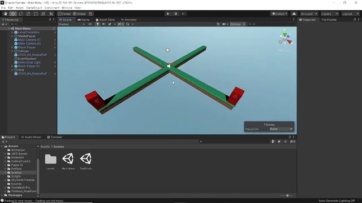Select the Main Menu scene asset

[x=68, y=162]
